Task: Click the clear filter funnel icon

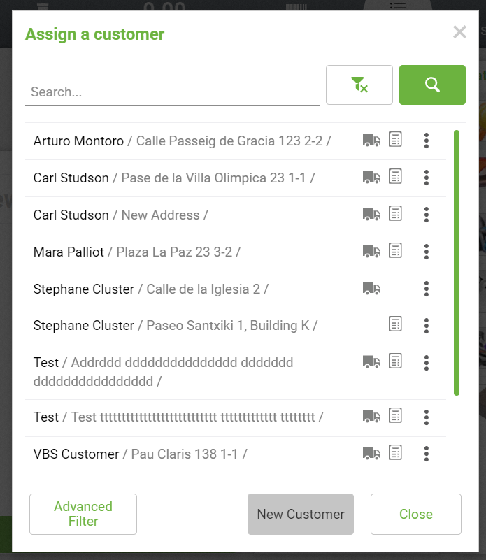Action: [x=359, y=85]
